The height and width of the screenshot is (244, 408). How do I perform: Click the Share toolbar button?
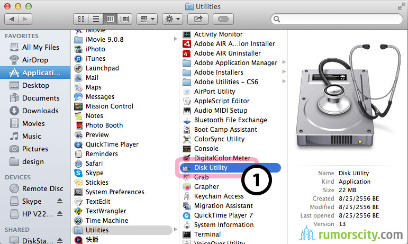point(198,19)
